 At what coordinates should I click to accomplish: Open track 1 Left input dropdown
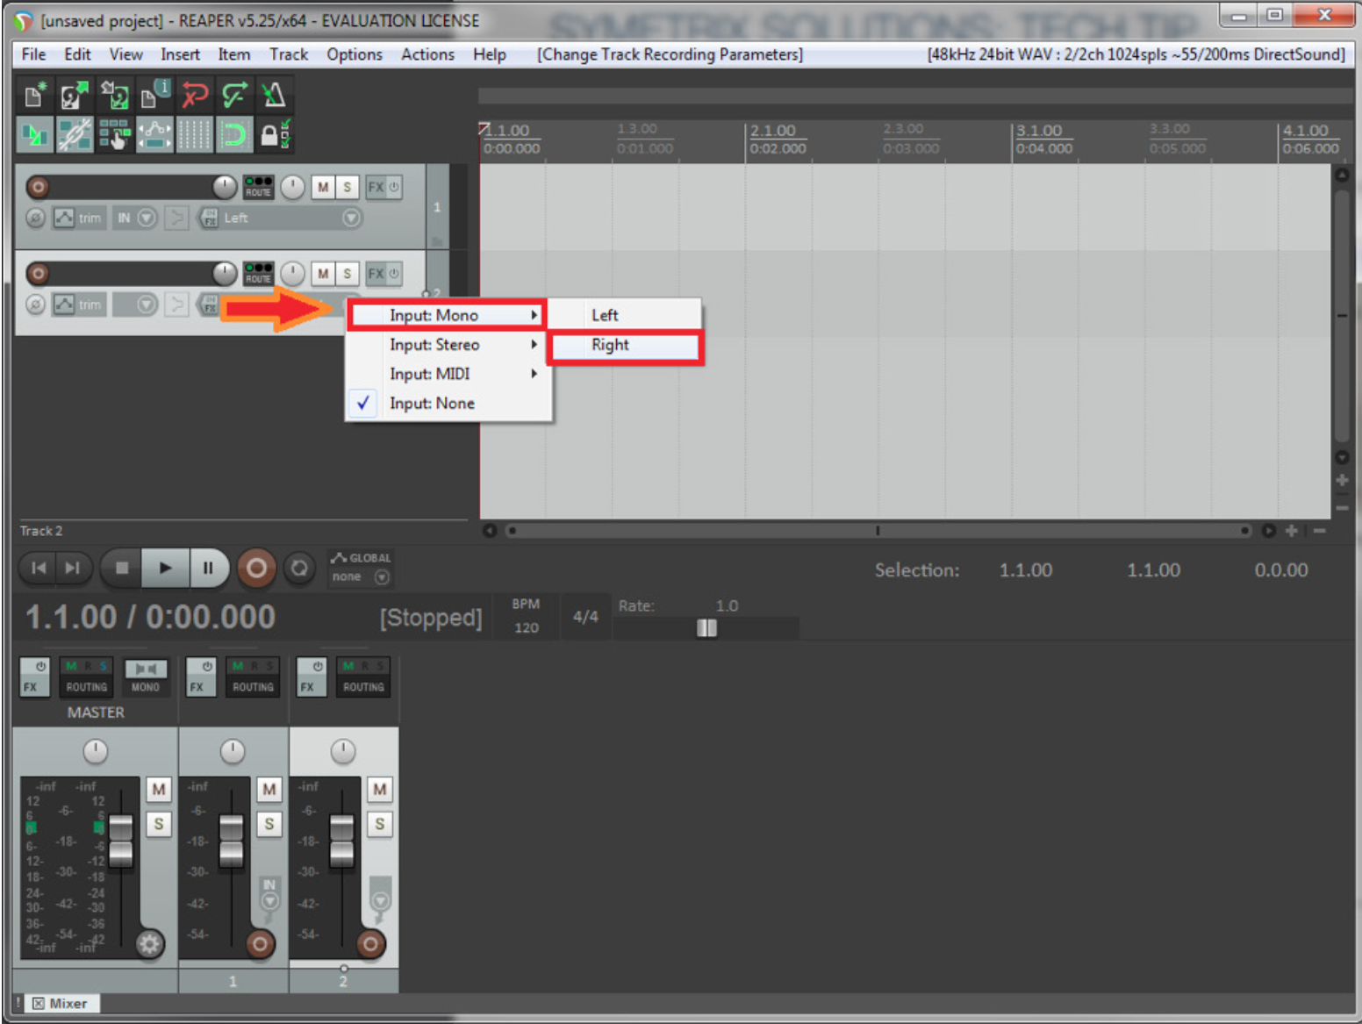tap(351, 218)
